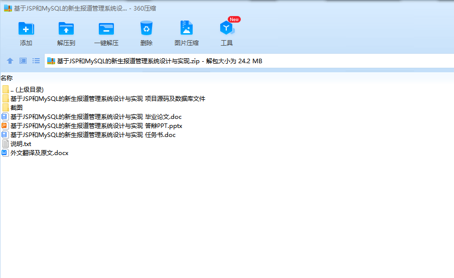
Task: Click the folder icon next to 截图
Action: [6, 107]
